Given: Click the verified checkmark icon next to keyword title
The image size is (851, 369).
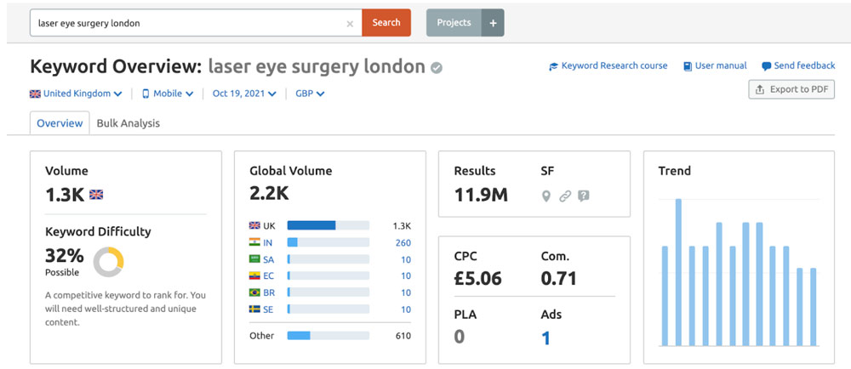Looking at the screenshot, I should pyautogui.click(x=437, y=67).
